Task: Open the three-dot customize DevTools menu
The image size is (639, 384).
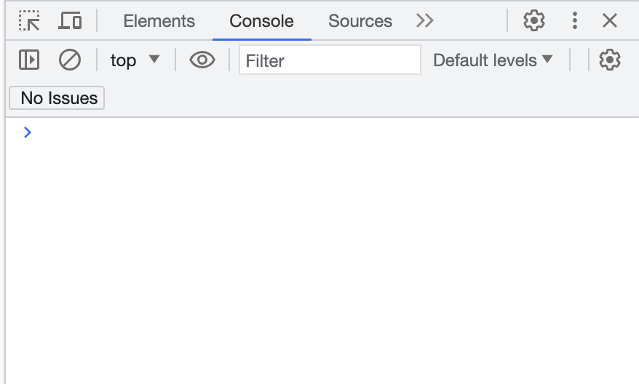Action: click(575, 21)
